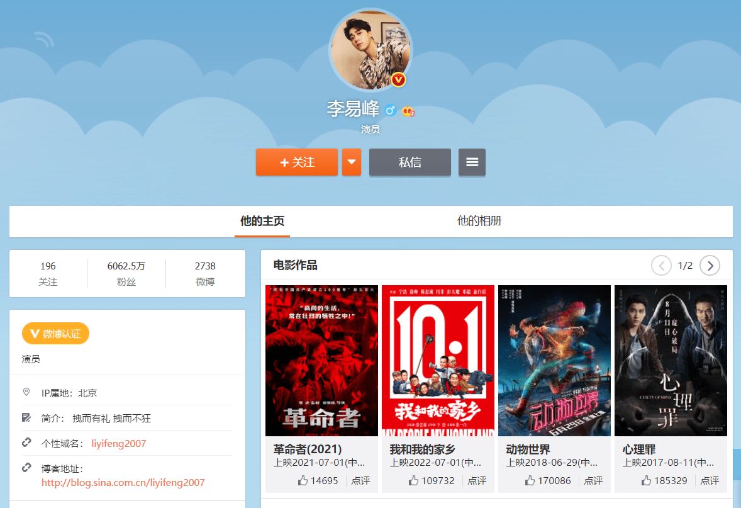The image size is (741, 508).
Task: Click the IP属地：北京 text
Action: pos(69,393)
